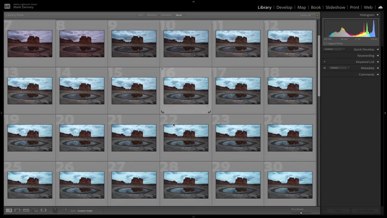Expand the Quick Develop panel

[x=378, y=49]
